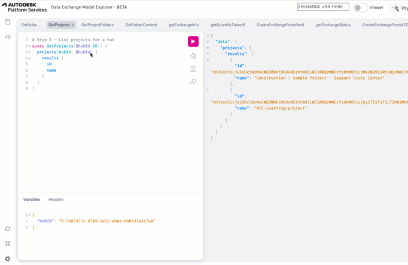Switch to the GetHubs tab
The width and height of the screenshot is (408, 265).
(29, 25)
